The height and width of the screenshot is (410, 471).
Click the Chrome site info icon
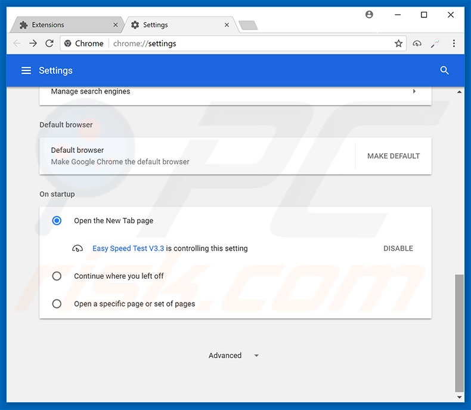pos(68,44)
